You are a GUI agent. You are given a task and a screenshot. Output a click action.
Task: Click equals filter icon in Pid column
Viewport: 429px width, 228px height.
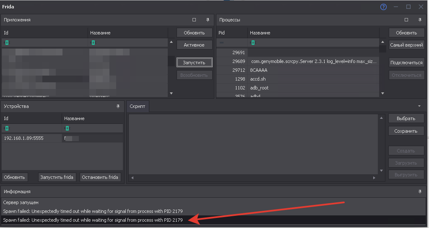point(221,43)
